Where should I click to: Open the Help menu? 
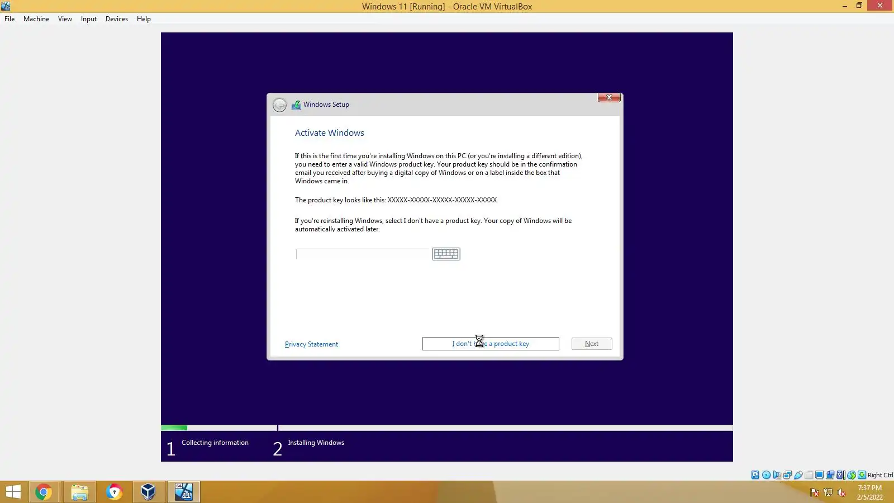[x=144, y=19]
